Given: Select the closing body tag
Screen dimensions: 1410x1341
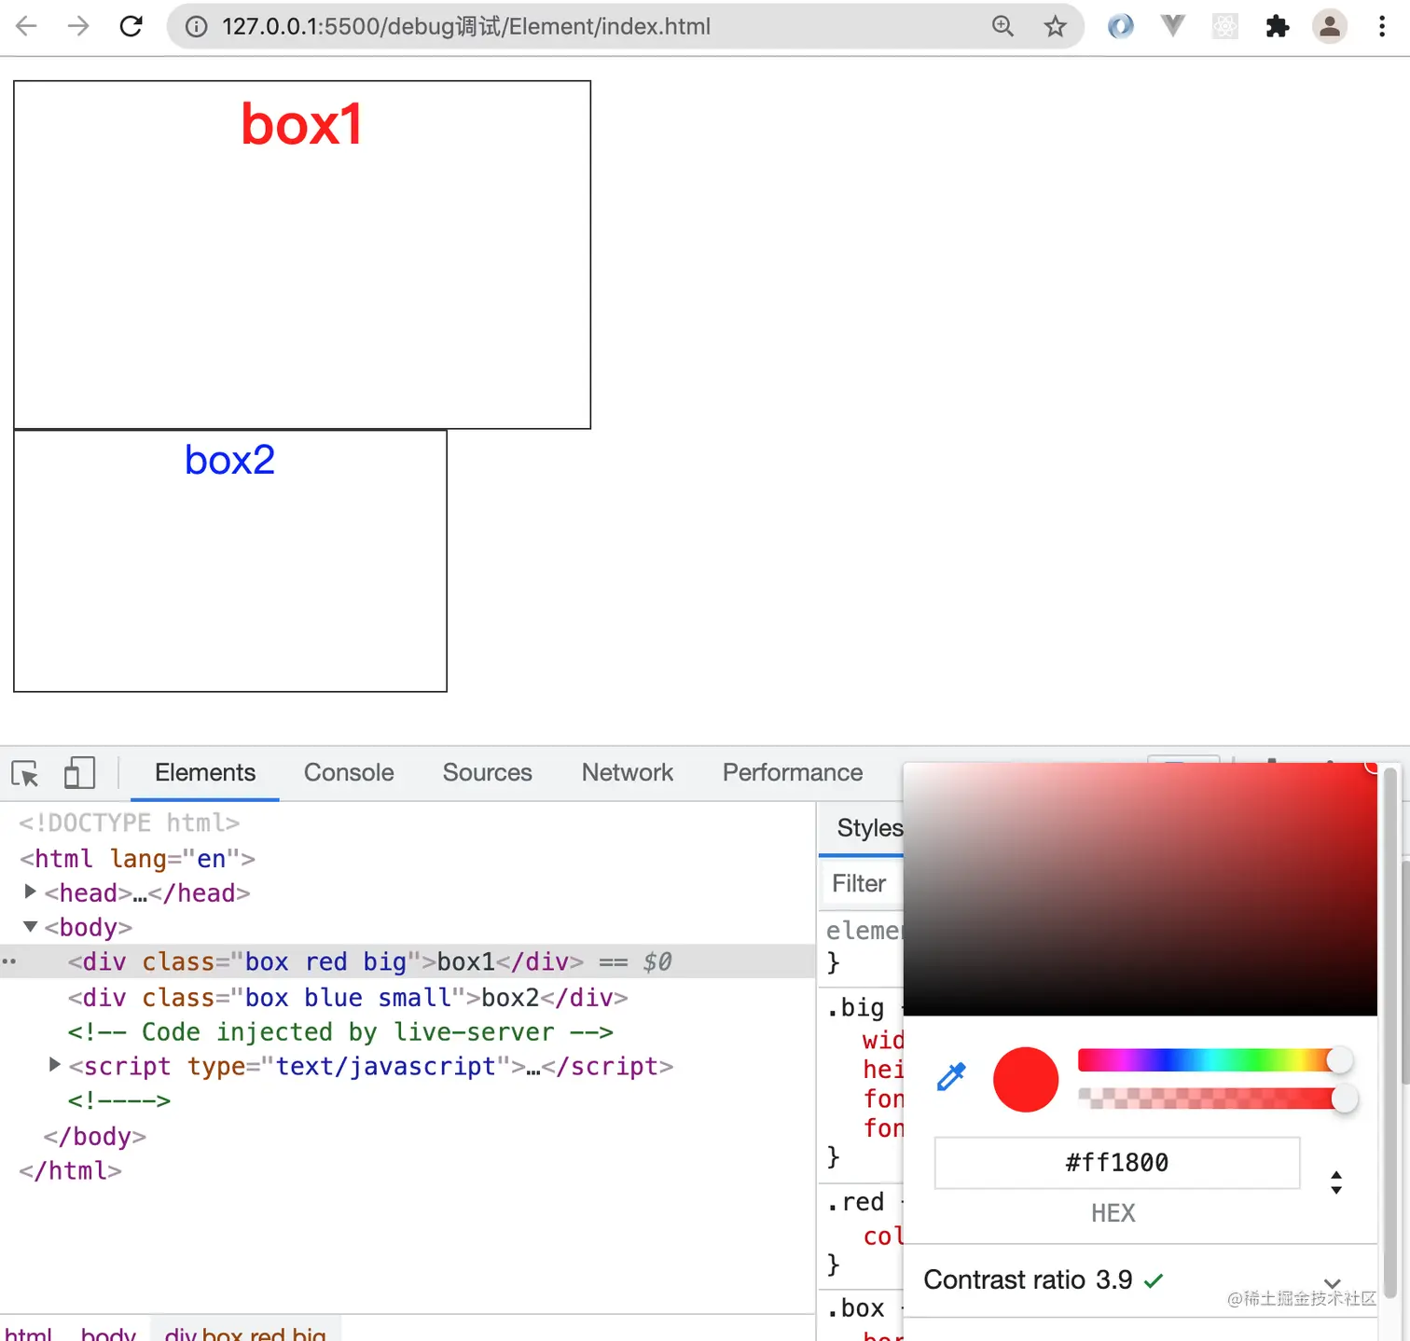Looking at the screenshot, I should click(x=95, y=1136).
